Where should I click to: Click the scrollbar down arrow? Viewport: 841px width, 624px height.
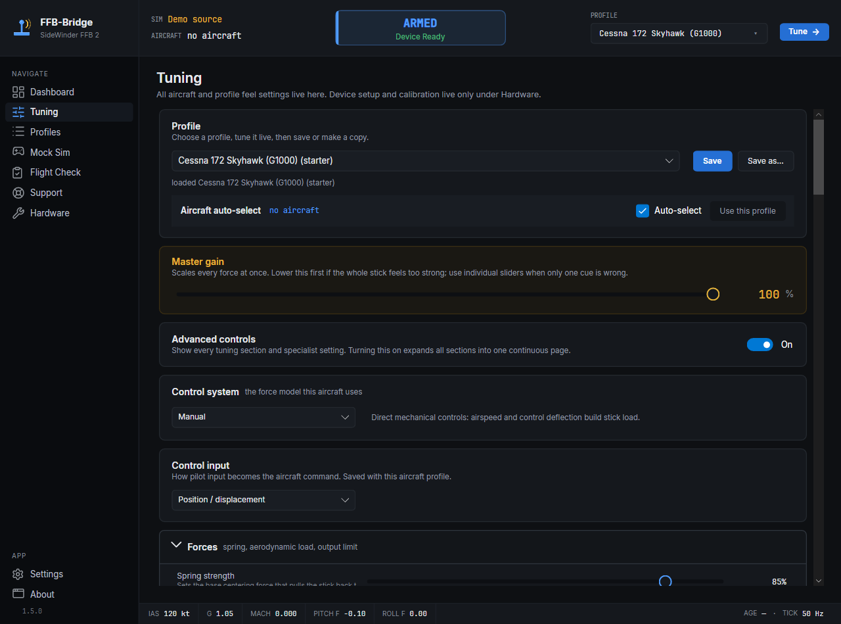point(818,581)
